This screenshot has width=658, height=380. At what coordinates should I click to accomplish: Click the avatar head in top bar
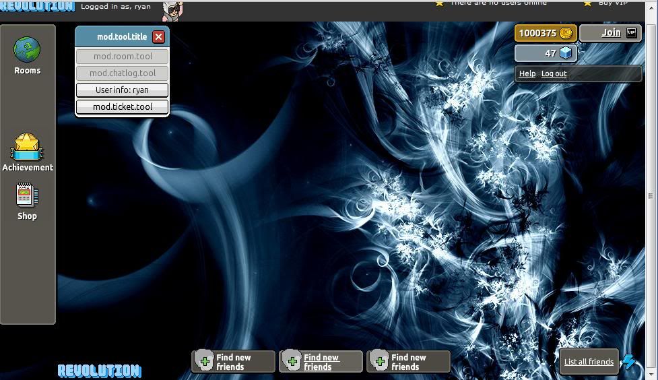(x=172, y=10)
